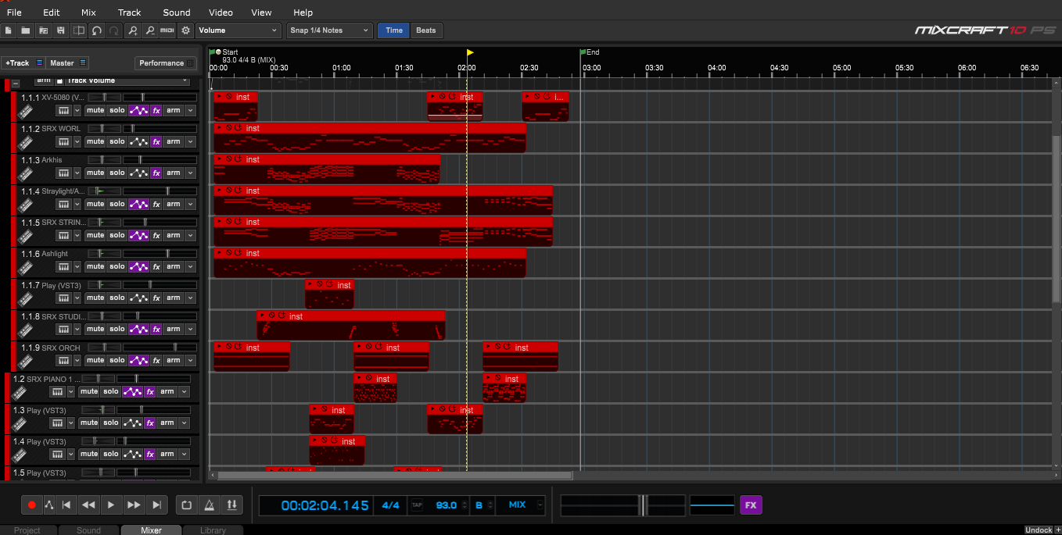Solo track 1.1.2 SRX WORL
Image resolution: width=1062 pixels, height=535 pixels.
117,141
